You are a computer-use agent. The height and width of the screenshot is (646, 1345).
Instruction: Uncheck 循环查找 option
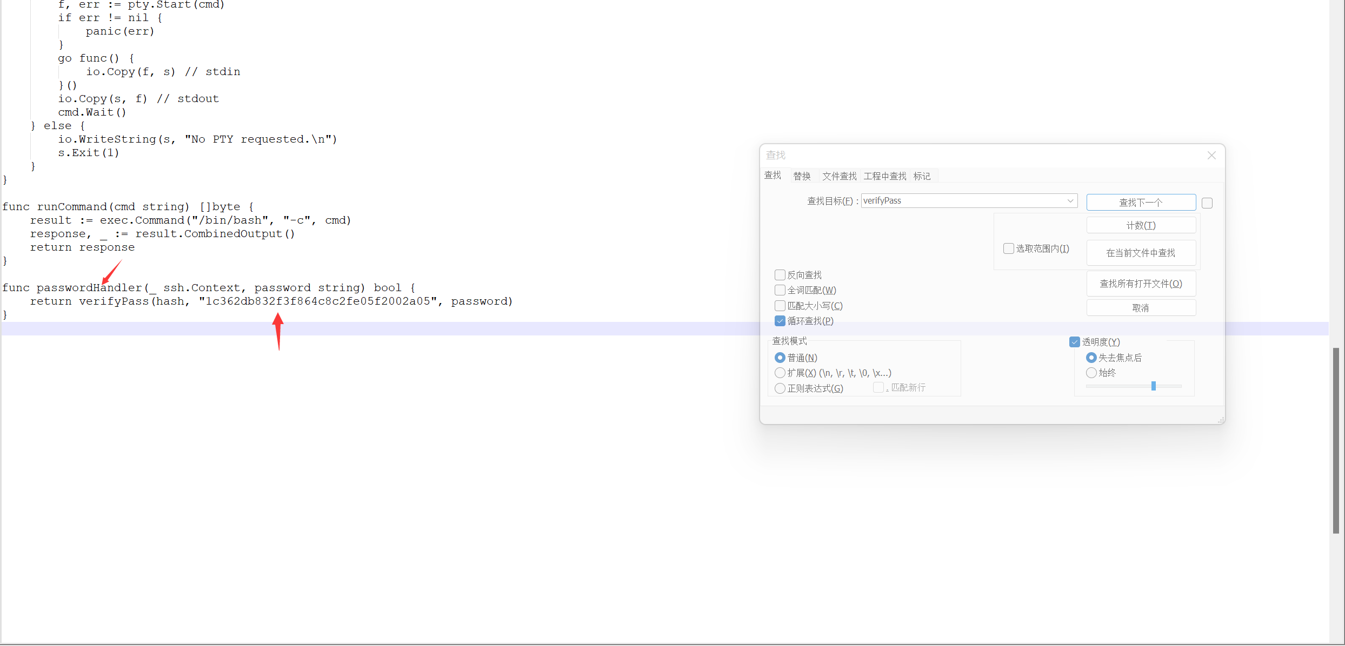pyautogui.click(x=780, y=321)
